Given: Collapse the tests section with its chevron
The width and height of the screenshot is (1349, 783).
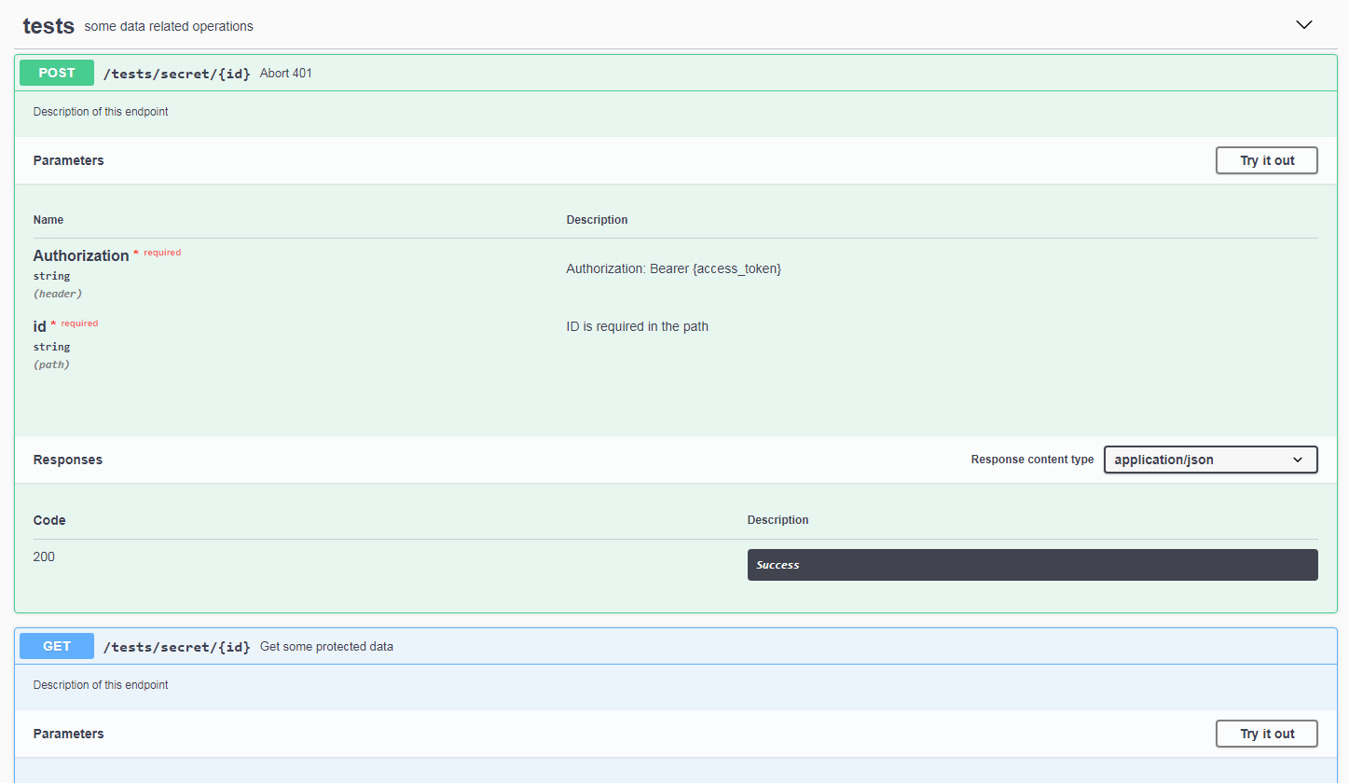Looking at the screenshot, I should pyautogui.click(x=1303, y=25).
